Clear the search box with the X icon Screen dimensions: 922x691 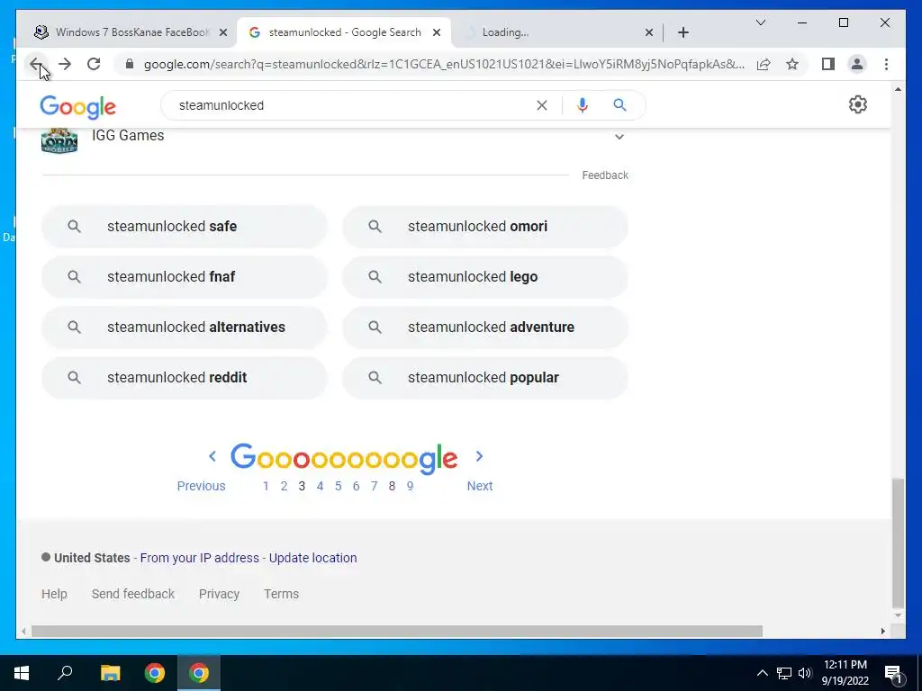541,105
